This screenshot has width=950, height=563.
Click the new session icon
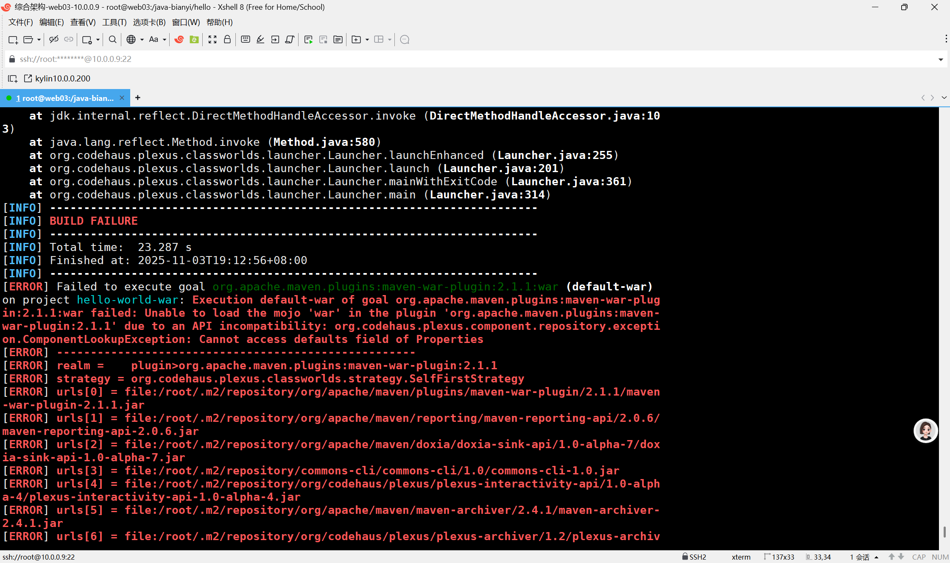pyautogui.click(x=13, y=39)
